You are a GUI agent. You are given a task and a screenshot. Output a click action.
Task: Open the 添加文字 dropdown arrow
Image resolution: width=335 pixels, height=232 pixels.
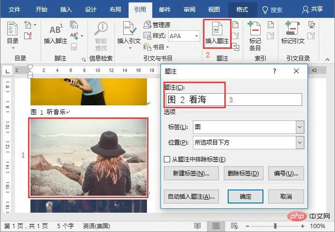tap(35, 25)
